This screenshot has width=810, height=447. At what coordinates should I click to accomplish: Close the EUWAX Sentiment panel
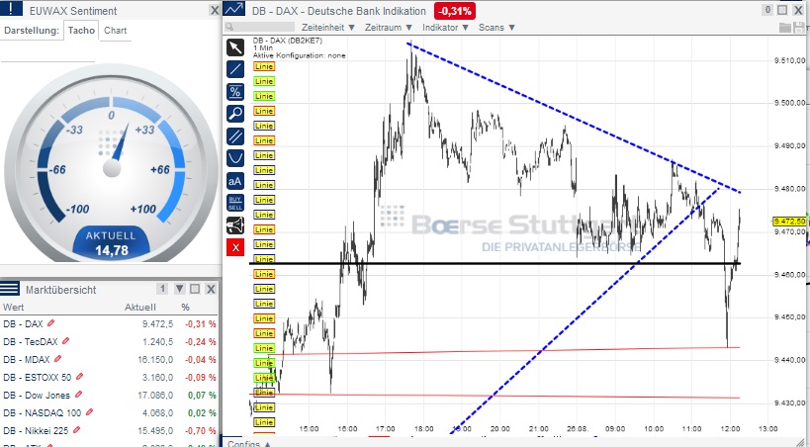pos(215,10)
